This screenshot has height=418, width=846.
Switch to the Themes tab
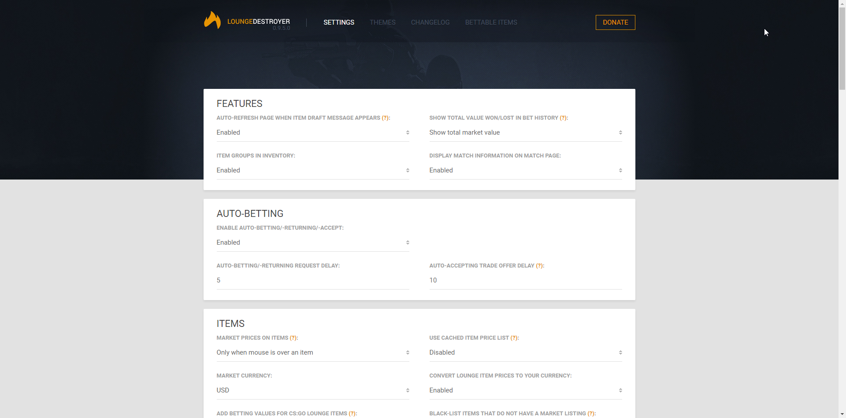pyautogui.click(x=382, y=22)
